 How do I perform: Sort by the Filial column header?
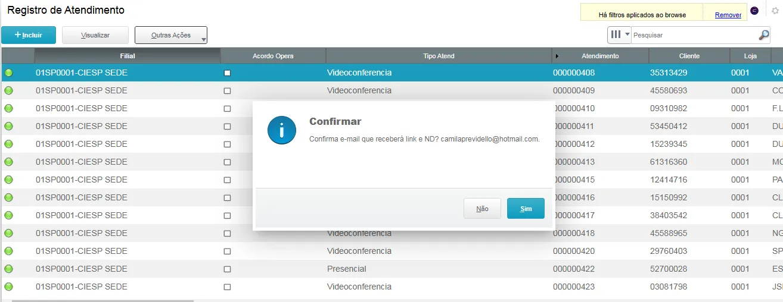pyautogui.click(x=127, y=56)
